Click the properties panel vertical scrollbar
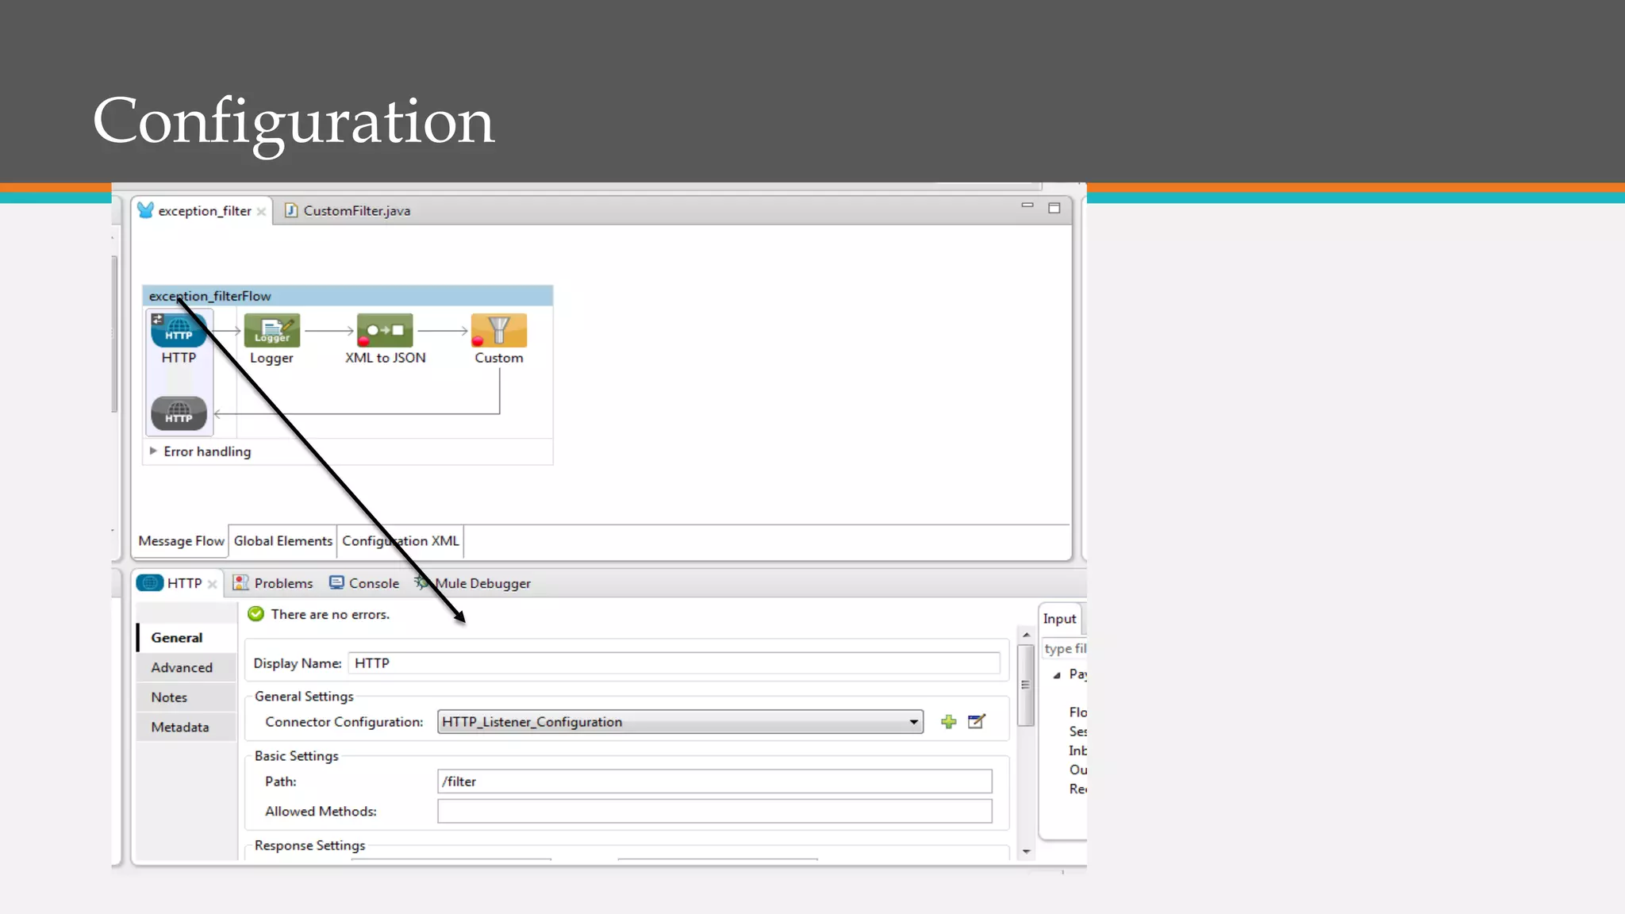This screenshot has height=914, width=1625. click(x=1026, y=686)
